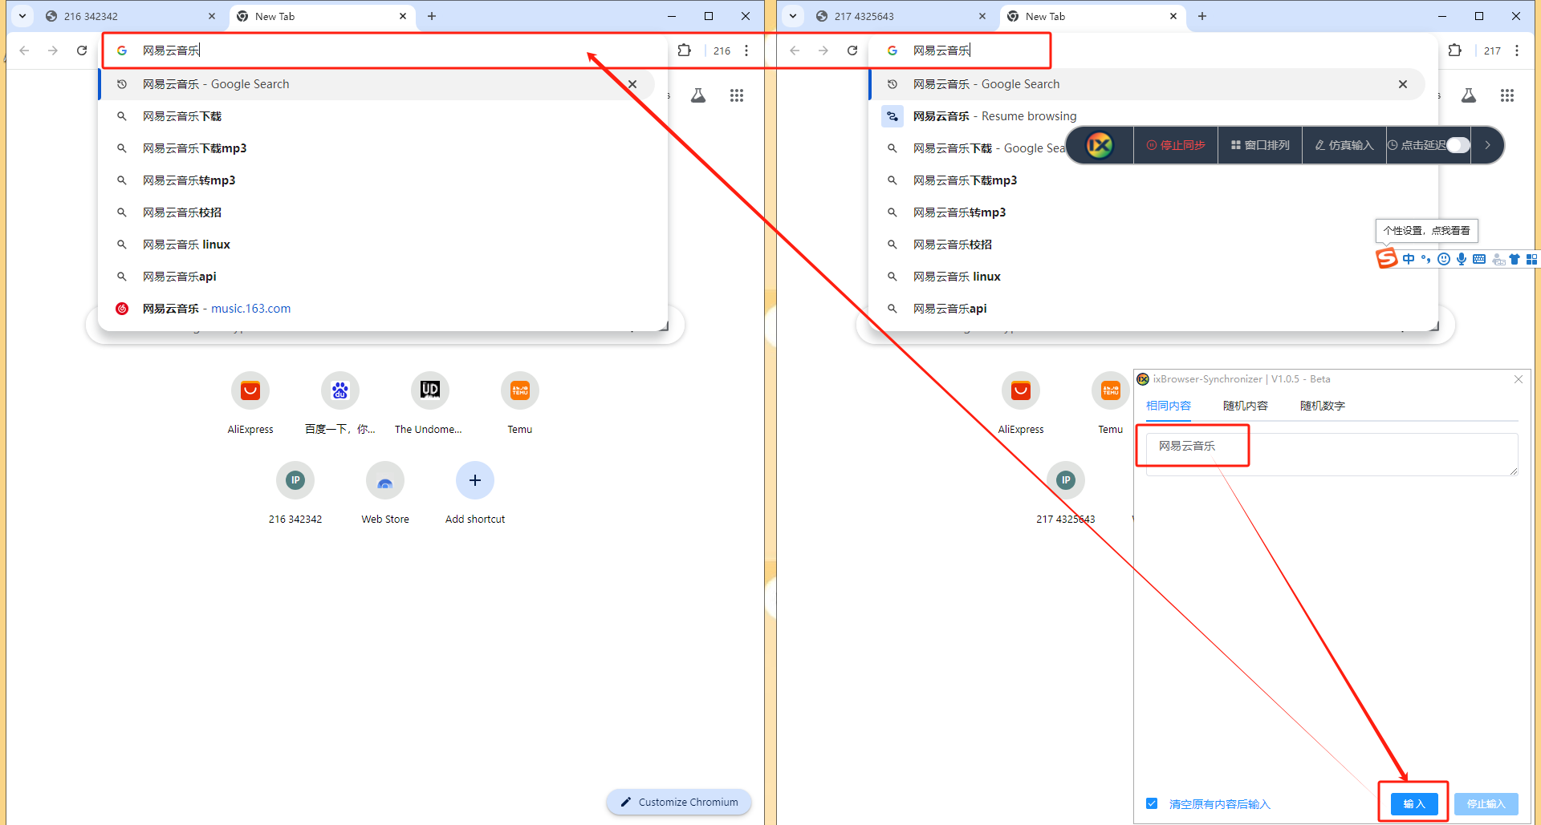Open tab search dropdown in left window
Screen dimensions: 1541x825
click(x=22, y=16)
